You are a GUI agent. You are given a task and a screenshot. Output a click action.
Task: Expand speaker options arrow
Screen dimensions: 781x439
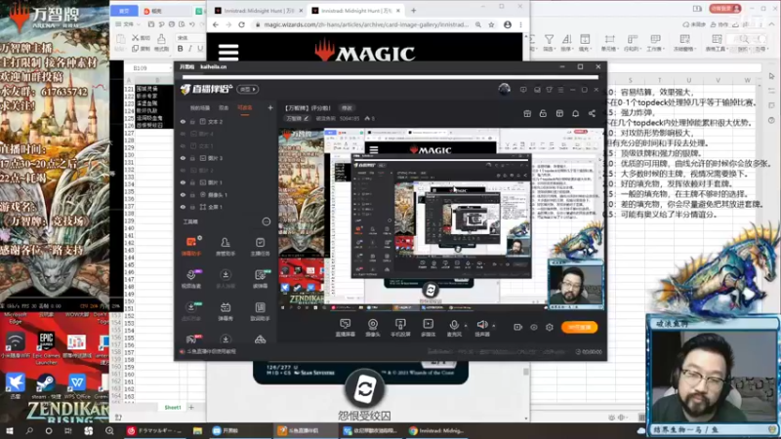coord(494,326)
